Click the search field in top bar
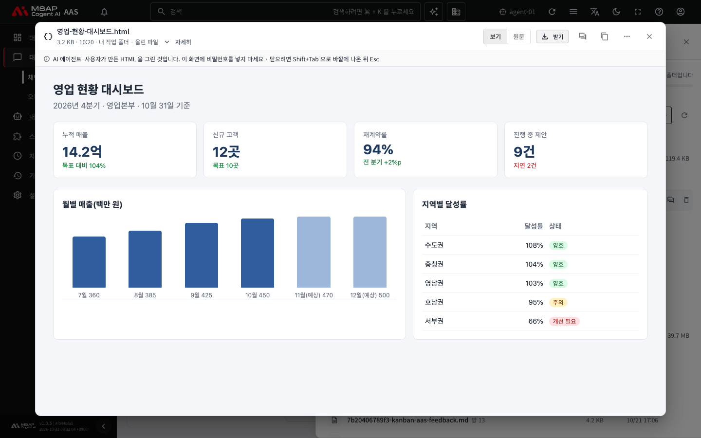The width and height of the screenshot is (701, 438). [x=285, y=12]
